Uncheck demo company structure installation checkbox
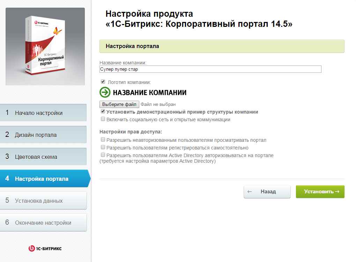This screenshot has width=356, height=262. [103, 111]
